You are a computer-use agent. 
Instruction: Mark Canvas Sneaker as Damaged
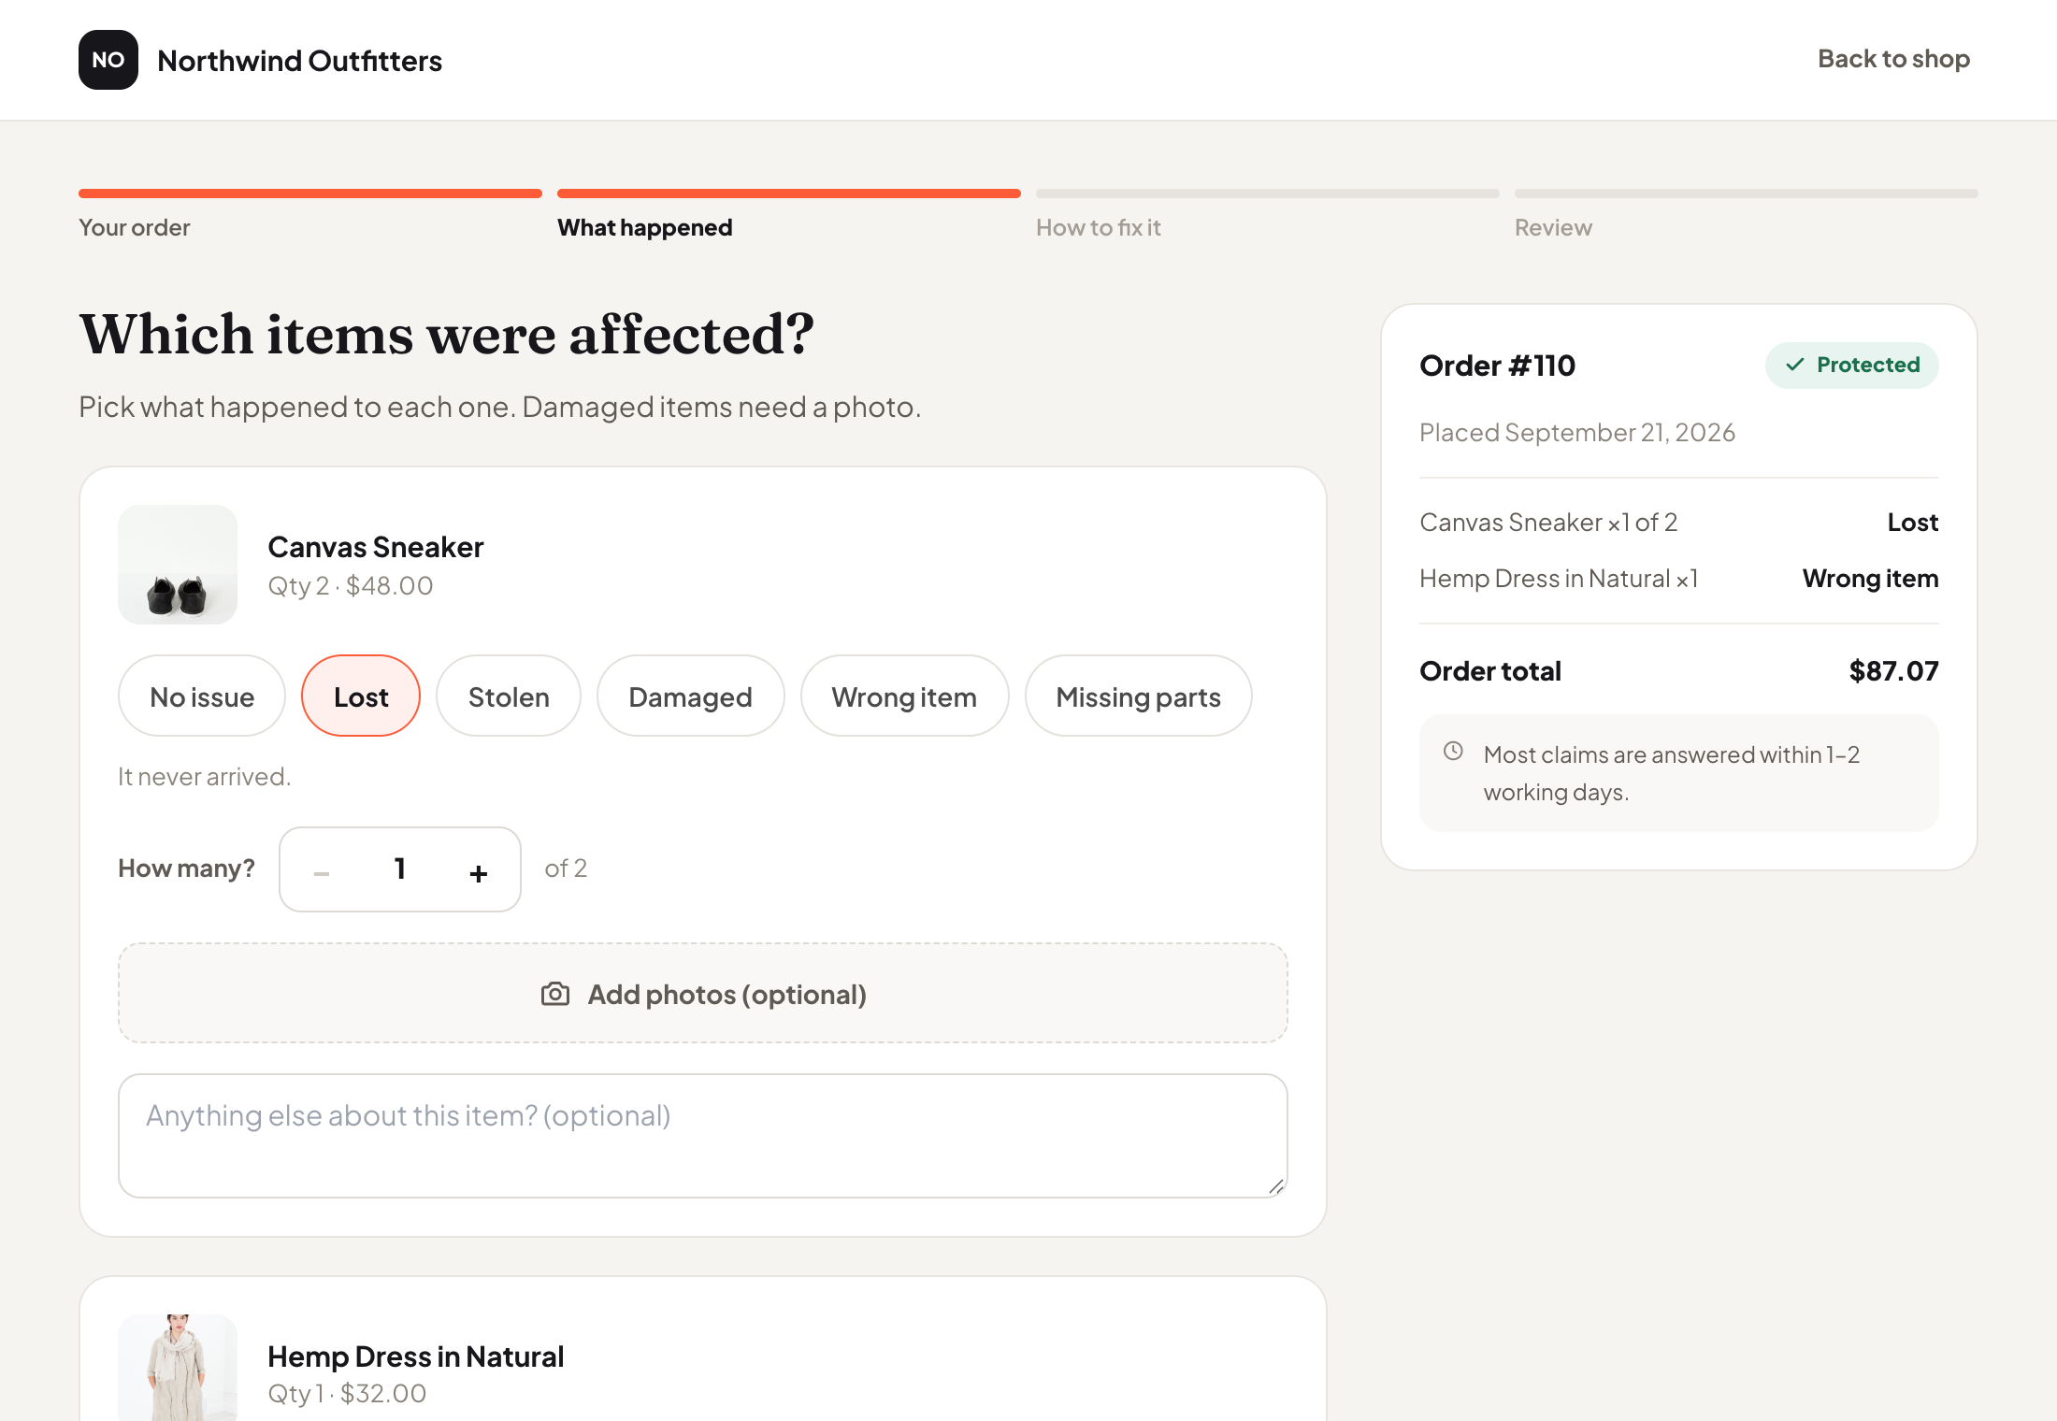tap(690, 696)
